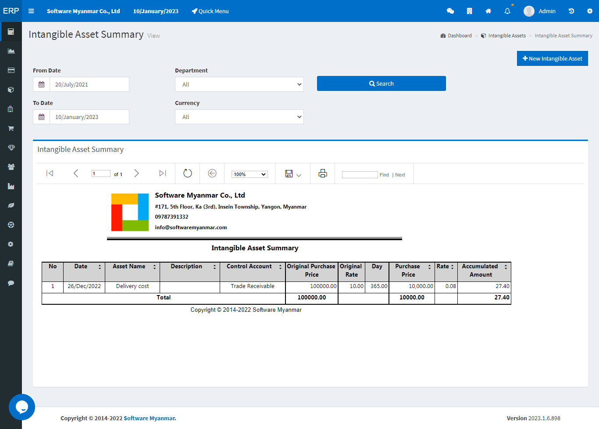This screenshot has height=429, width=599.
Task: Open the shopping cart icon in sidebar
Action: click(x=11, y=128)
